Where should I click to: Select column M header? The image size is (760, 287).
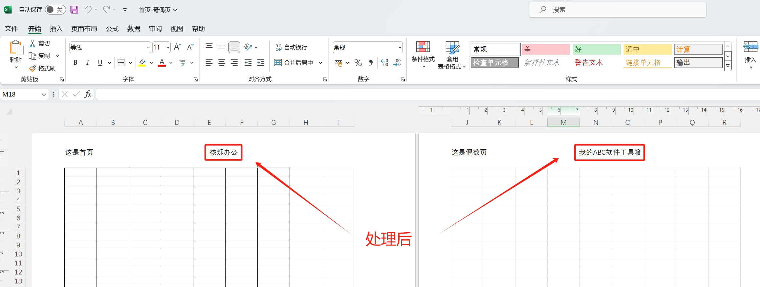[563, 122]
